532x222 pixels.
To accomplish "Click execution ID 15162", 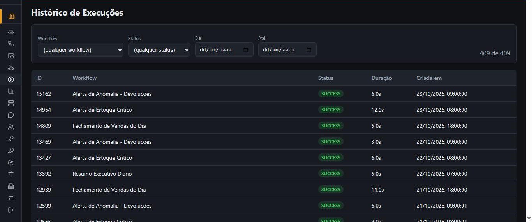I will pos(44,94).
